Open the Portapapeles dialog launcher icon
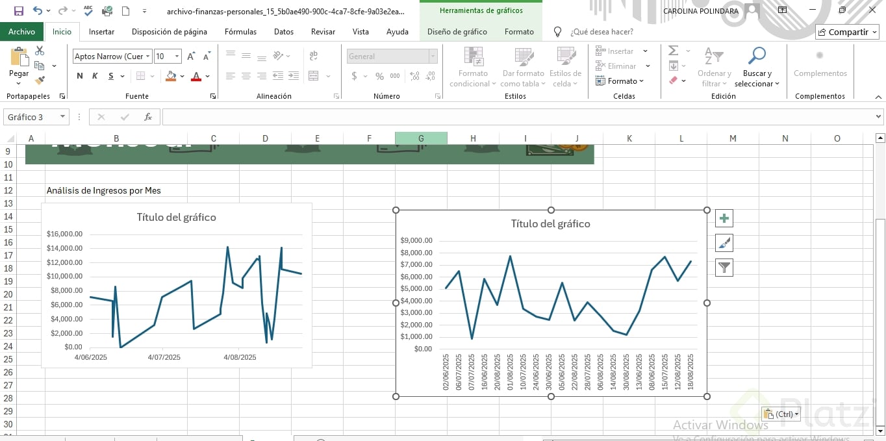The height and width of the screenshot is (441, 886). click(62, 96)
